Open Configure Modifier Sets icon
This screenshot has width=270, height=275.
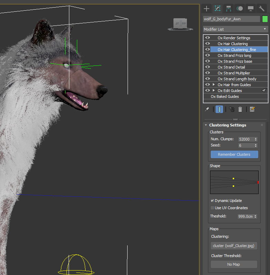coord(252,109)
